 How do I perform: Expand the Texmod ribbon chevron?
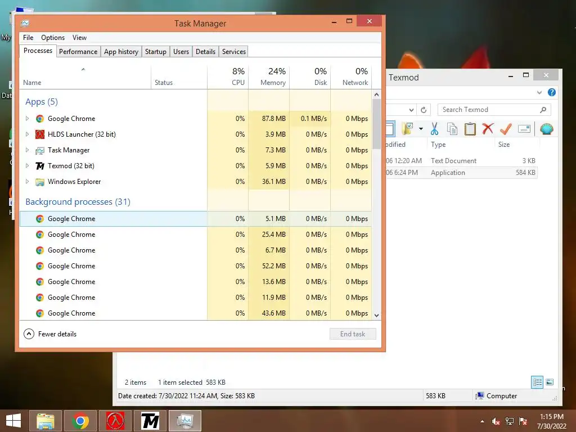(x=539, y=92)
